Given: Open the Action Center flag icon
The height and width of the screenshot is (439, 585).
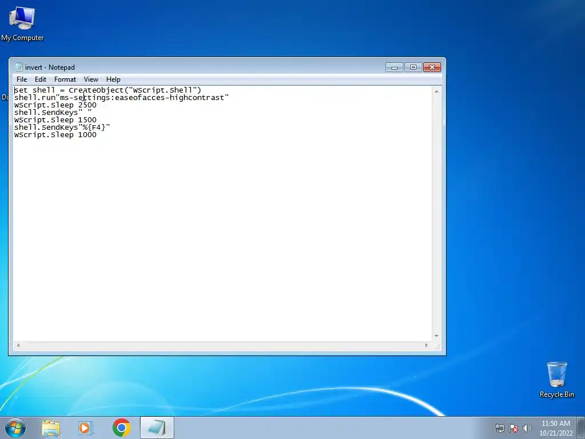Looking at the screenshot, I should pyautogui.click(x=514, y=428).
